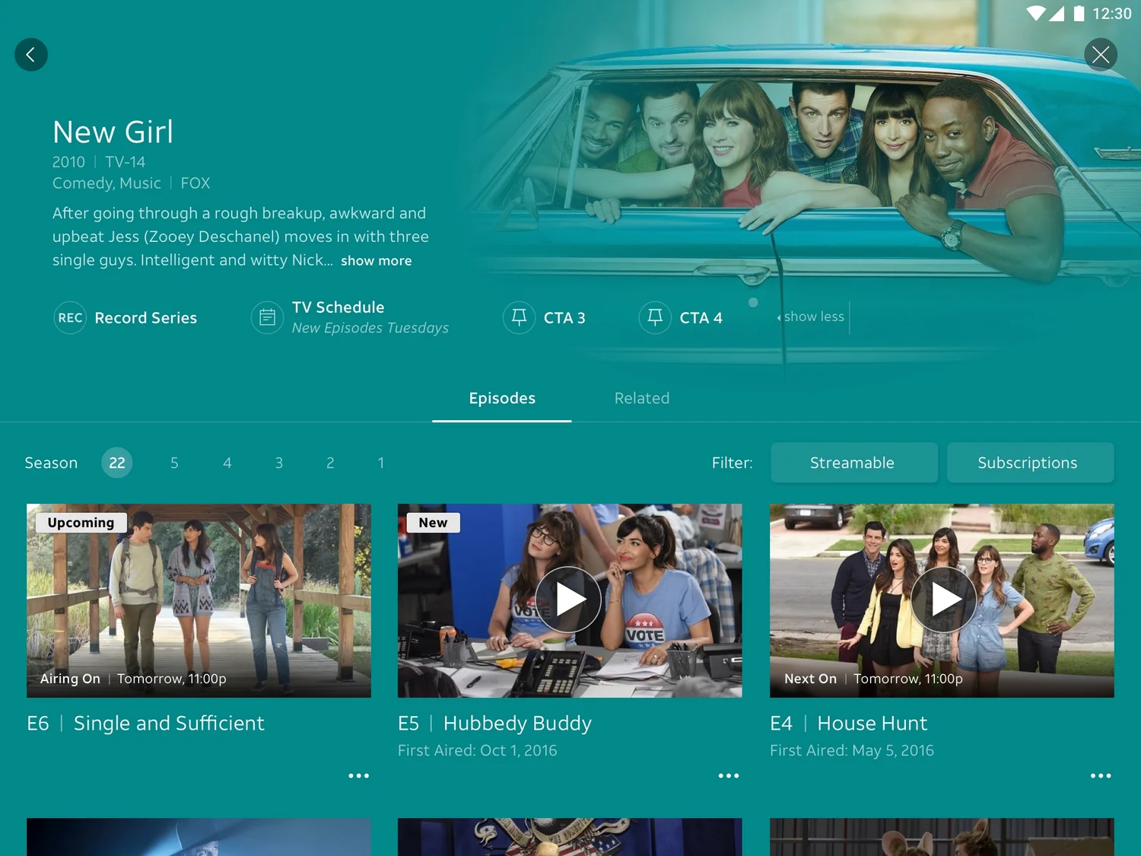
Task: Click the clock showing 12:30
Action: 1111,14
